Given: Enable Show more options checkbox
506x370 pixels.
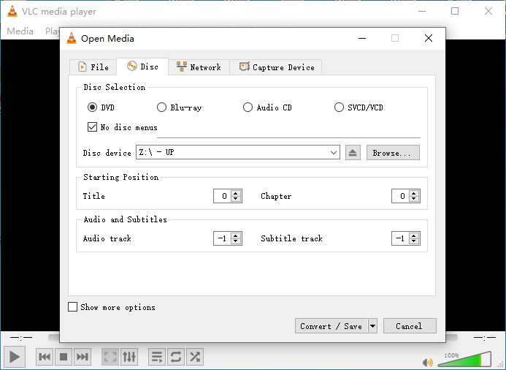Looking at the screenshot, I should click(x=72, y=306).
